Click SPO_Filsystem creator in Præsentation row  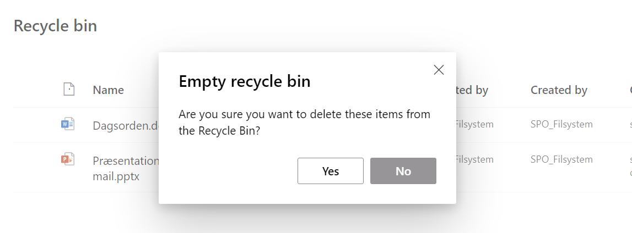pos(561,159)
